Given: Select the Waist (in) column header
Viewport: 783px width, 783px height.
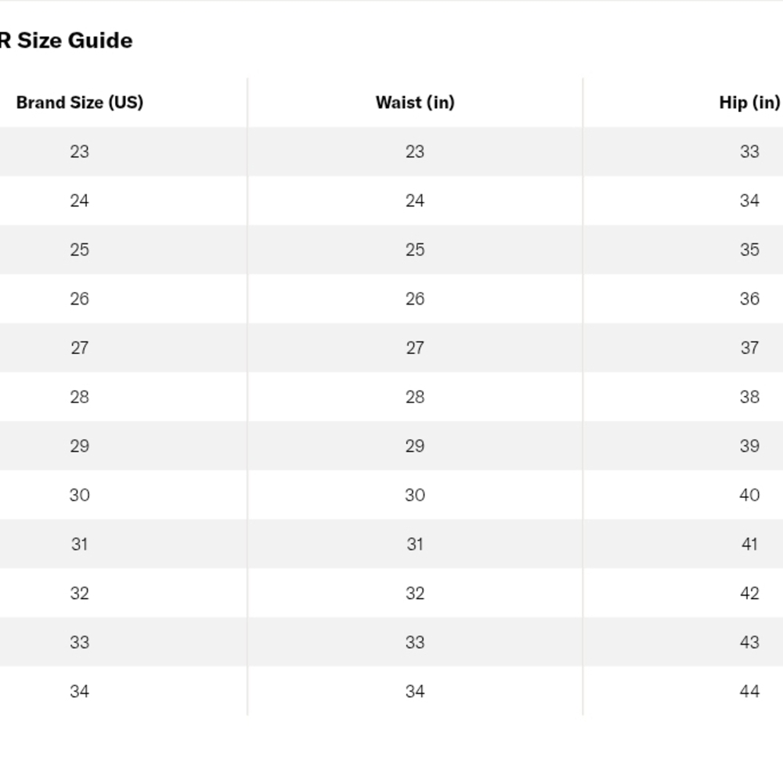Looking at the screenshot, I should (415, 103).
